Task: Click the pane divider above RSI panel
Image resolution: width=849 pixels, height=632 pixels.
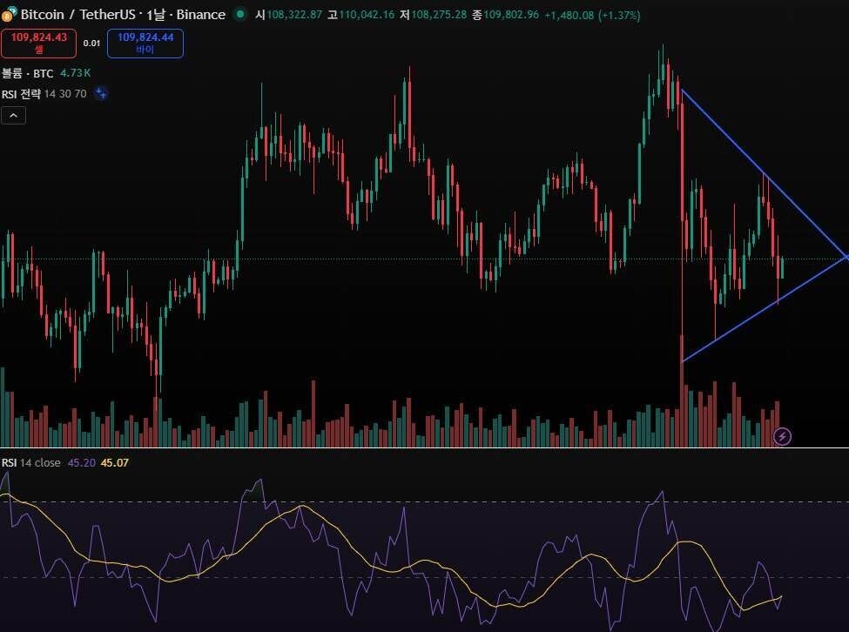Action: coord(424,448)
